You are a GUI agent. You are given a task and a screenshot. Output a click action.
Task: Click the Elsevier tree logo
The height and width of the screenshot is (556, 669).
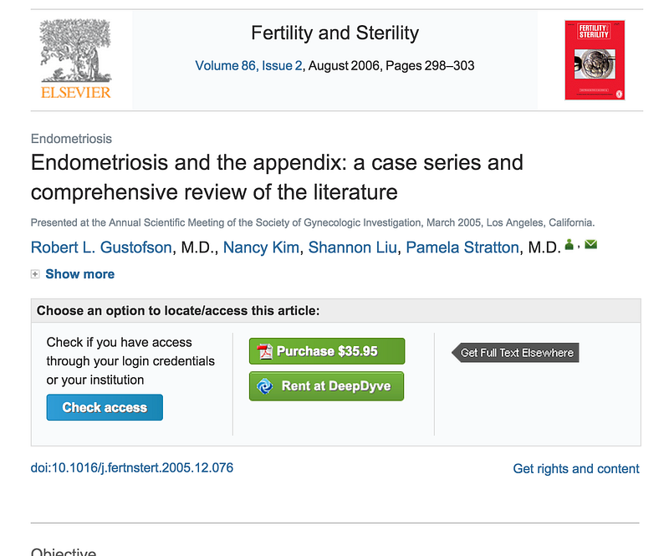pyautogui.click(x=75, y=60)
